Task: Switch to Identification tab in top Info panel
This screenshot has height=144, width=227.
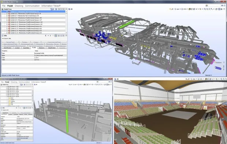Action: point(8,48)
